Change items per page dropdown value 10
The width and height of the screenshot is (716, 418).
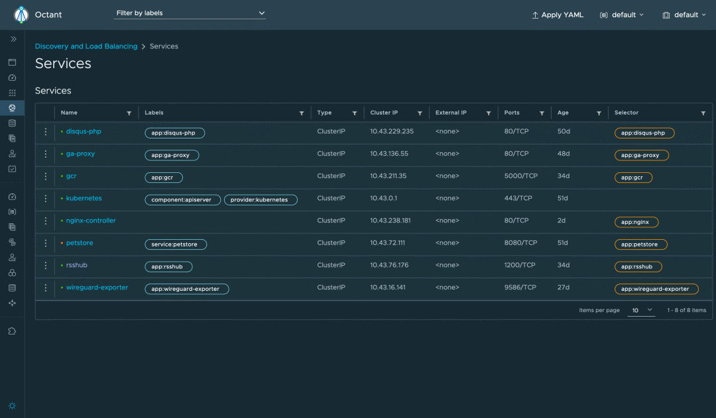tap(641, 310)
